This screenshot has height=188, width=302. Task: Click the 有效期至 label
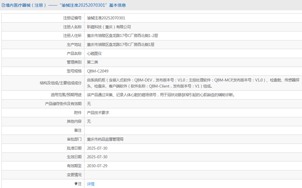tap(74, 166)
